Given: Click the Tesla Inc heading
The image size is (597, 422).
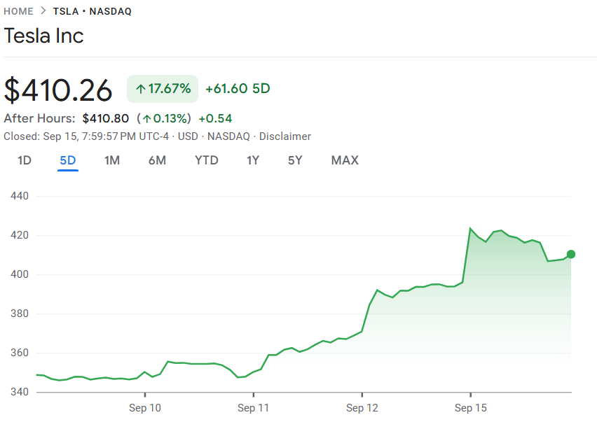Looking at the screenshot, I should click(43, 36).
